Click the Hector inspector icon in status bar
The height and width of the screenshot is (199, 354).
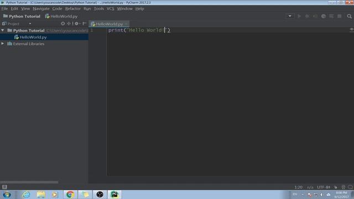(x=343, y=187)
